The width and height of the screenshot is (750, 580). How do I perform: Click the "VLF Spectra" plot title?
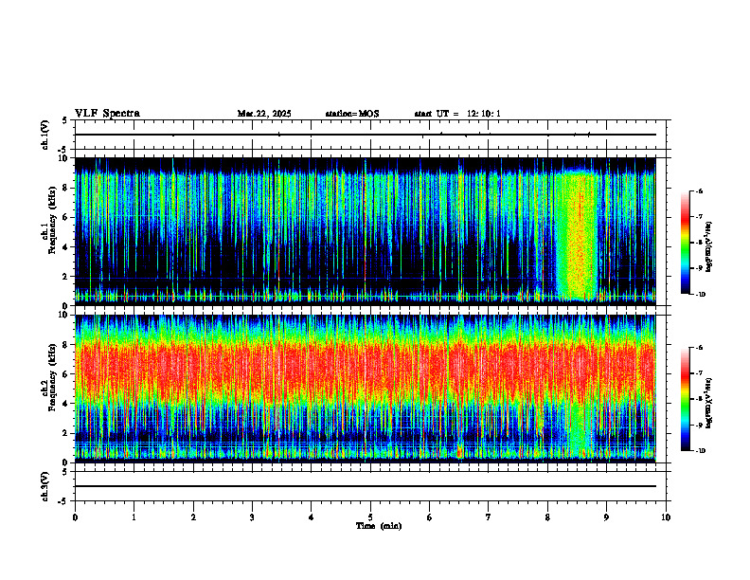click(107, 114)
